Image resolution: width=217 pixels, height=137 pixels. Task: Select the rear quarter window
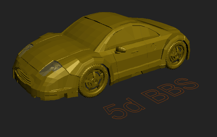coord(150,32)
